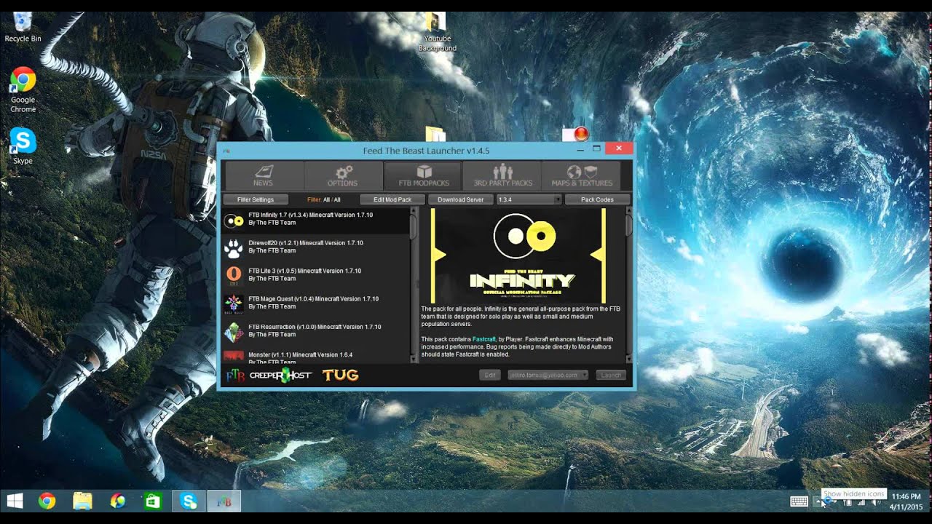Image resolution: width=932 pixels, height=524 pixels.
Task: Select the Monster pack icon
Action: (234, 357)
